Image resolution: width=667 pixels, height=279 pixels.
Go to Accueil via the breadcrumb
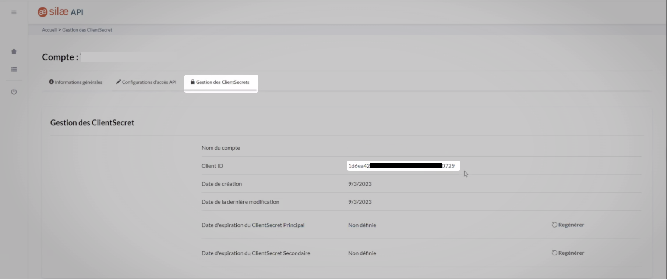49,30
